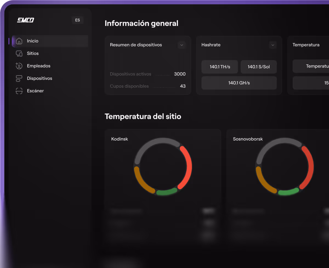The image size is (329, 268).
Task: Open the Escáner page
Action: coord(35,91)
